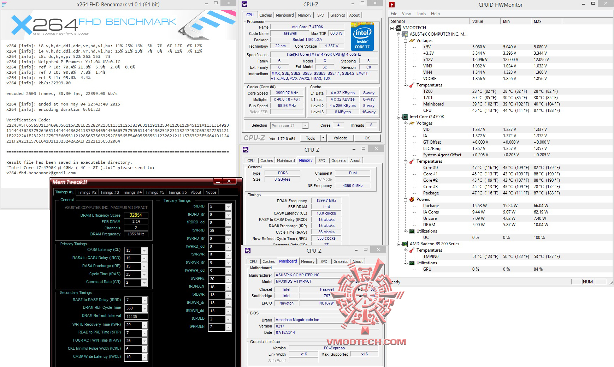Click the AMD Radeon R9 200 Series icon
This screenshot has width=614, height=367.
click(x=405, y=244)
